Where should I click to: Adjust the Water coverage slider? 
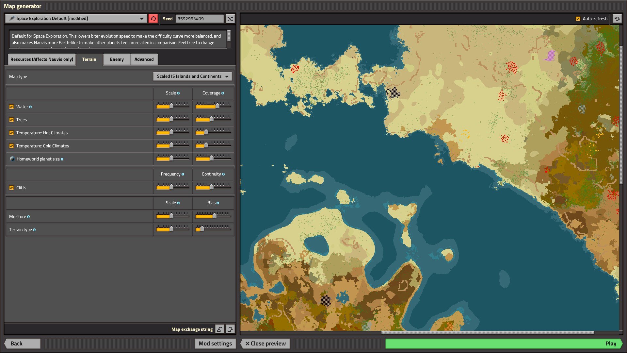pyautogui.click(x=213, y=106)
